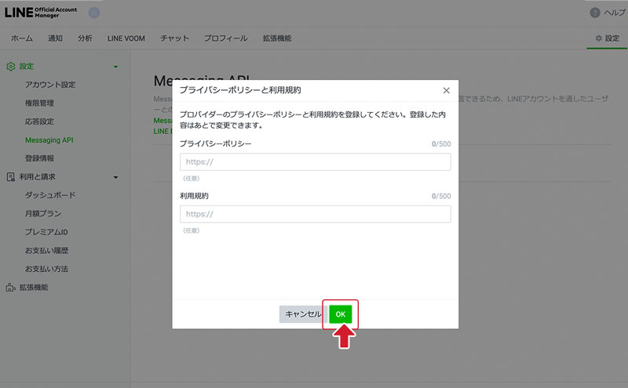Open the 拡張機能 tab in top navigation
Viewport: 628px width, 388px height.
click(x=277, y=38)
